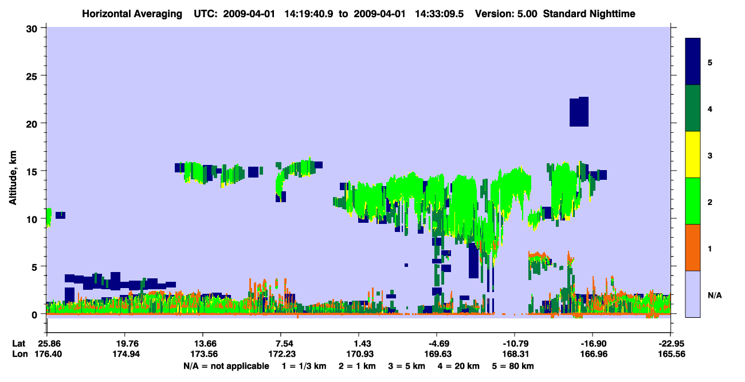This screenshot has width=745, height=382.
Task: Click the y-axis tick label 10
Action: (32, 219)
